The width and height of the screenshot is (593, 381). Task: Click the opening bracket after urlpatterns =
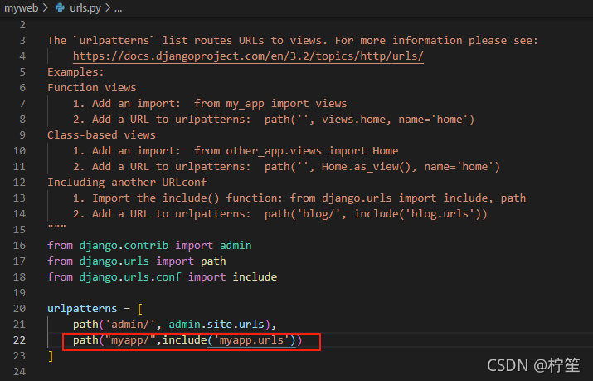click(140, 309)
